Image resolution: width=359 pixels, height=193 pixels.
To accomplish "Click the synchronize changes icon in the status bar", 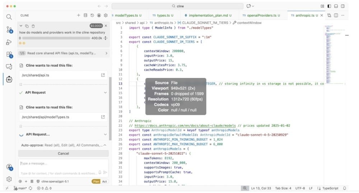I will [31, 188].
